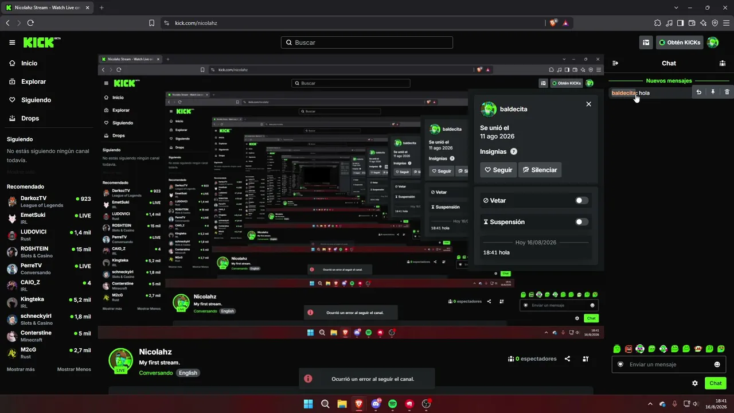Open the Kick hamburger sidebar menu
This screenshot has height=413, width=734.
12,42
